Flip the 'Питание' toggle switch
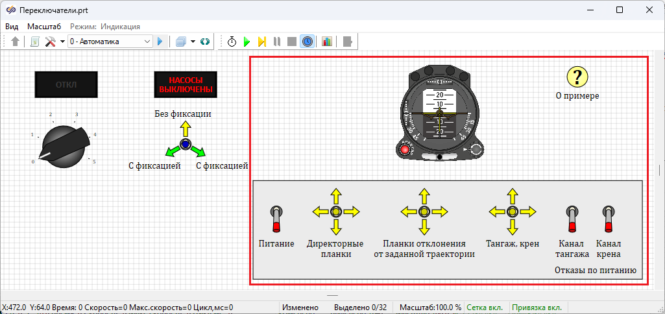 [276, 219]
